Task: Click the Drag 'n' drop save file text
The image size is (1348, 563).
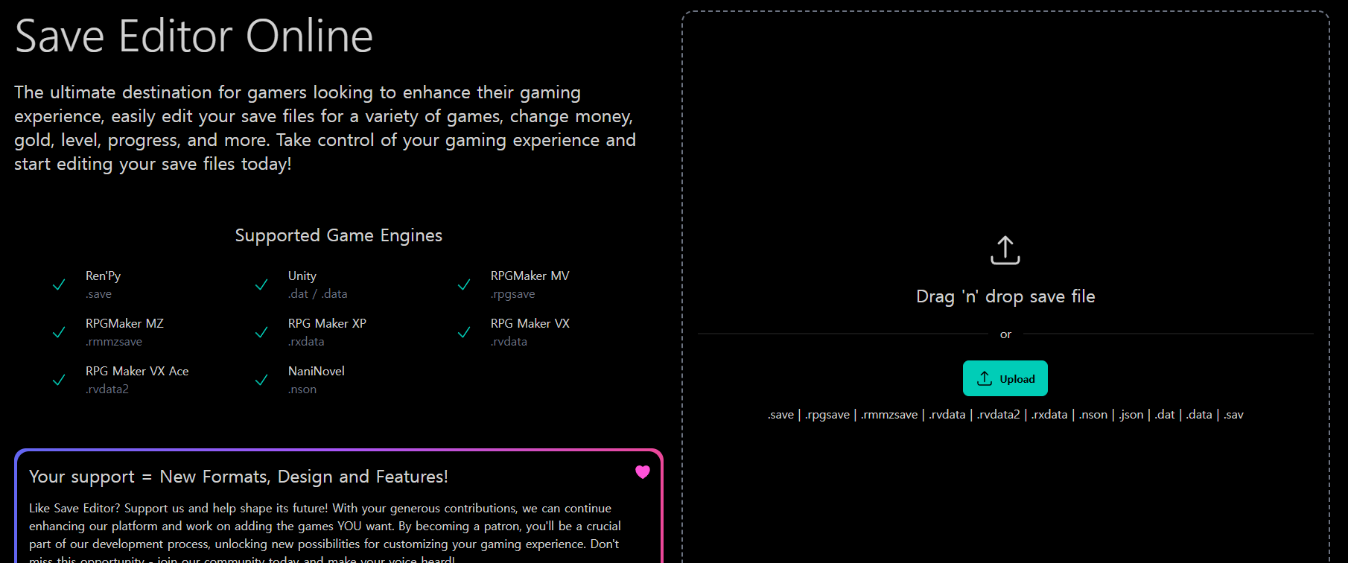Action: click(1005, 296)
